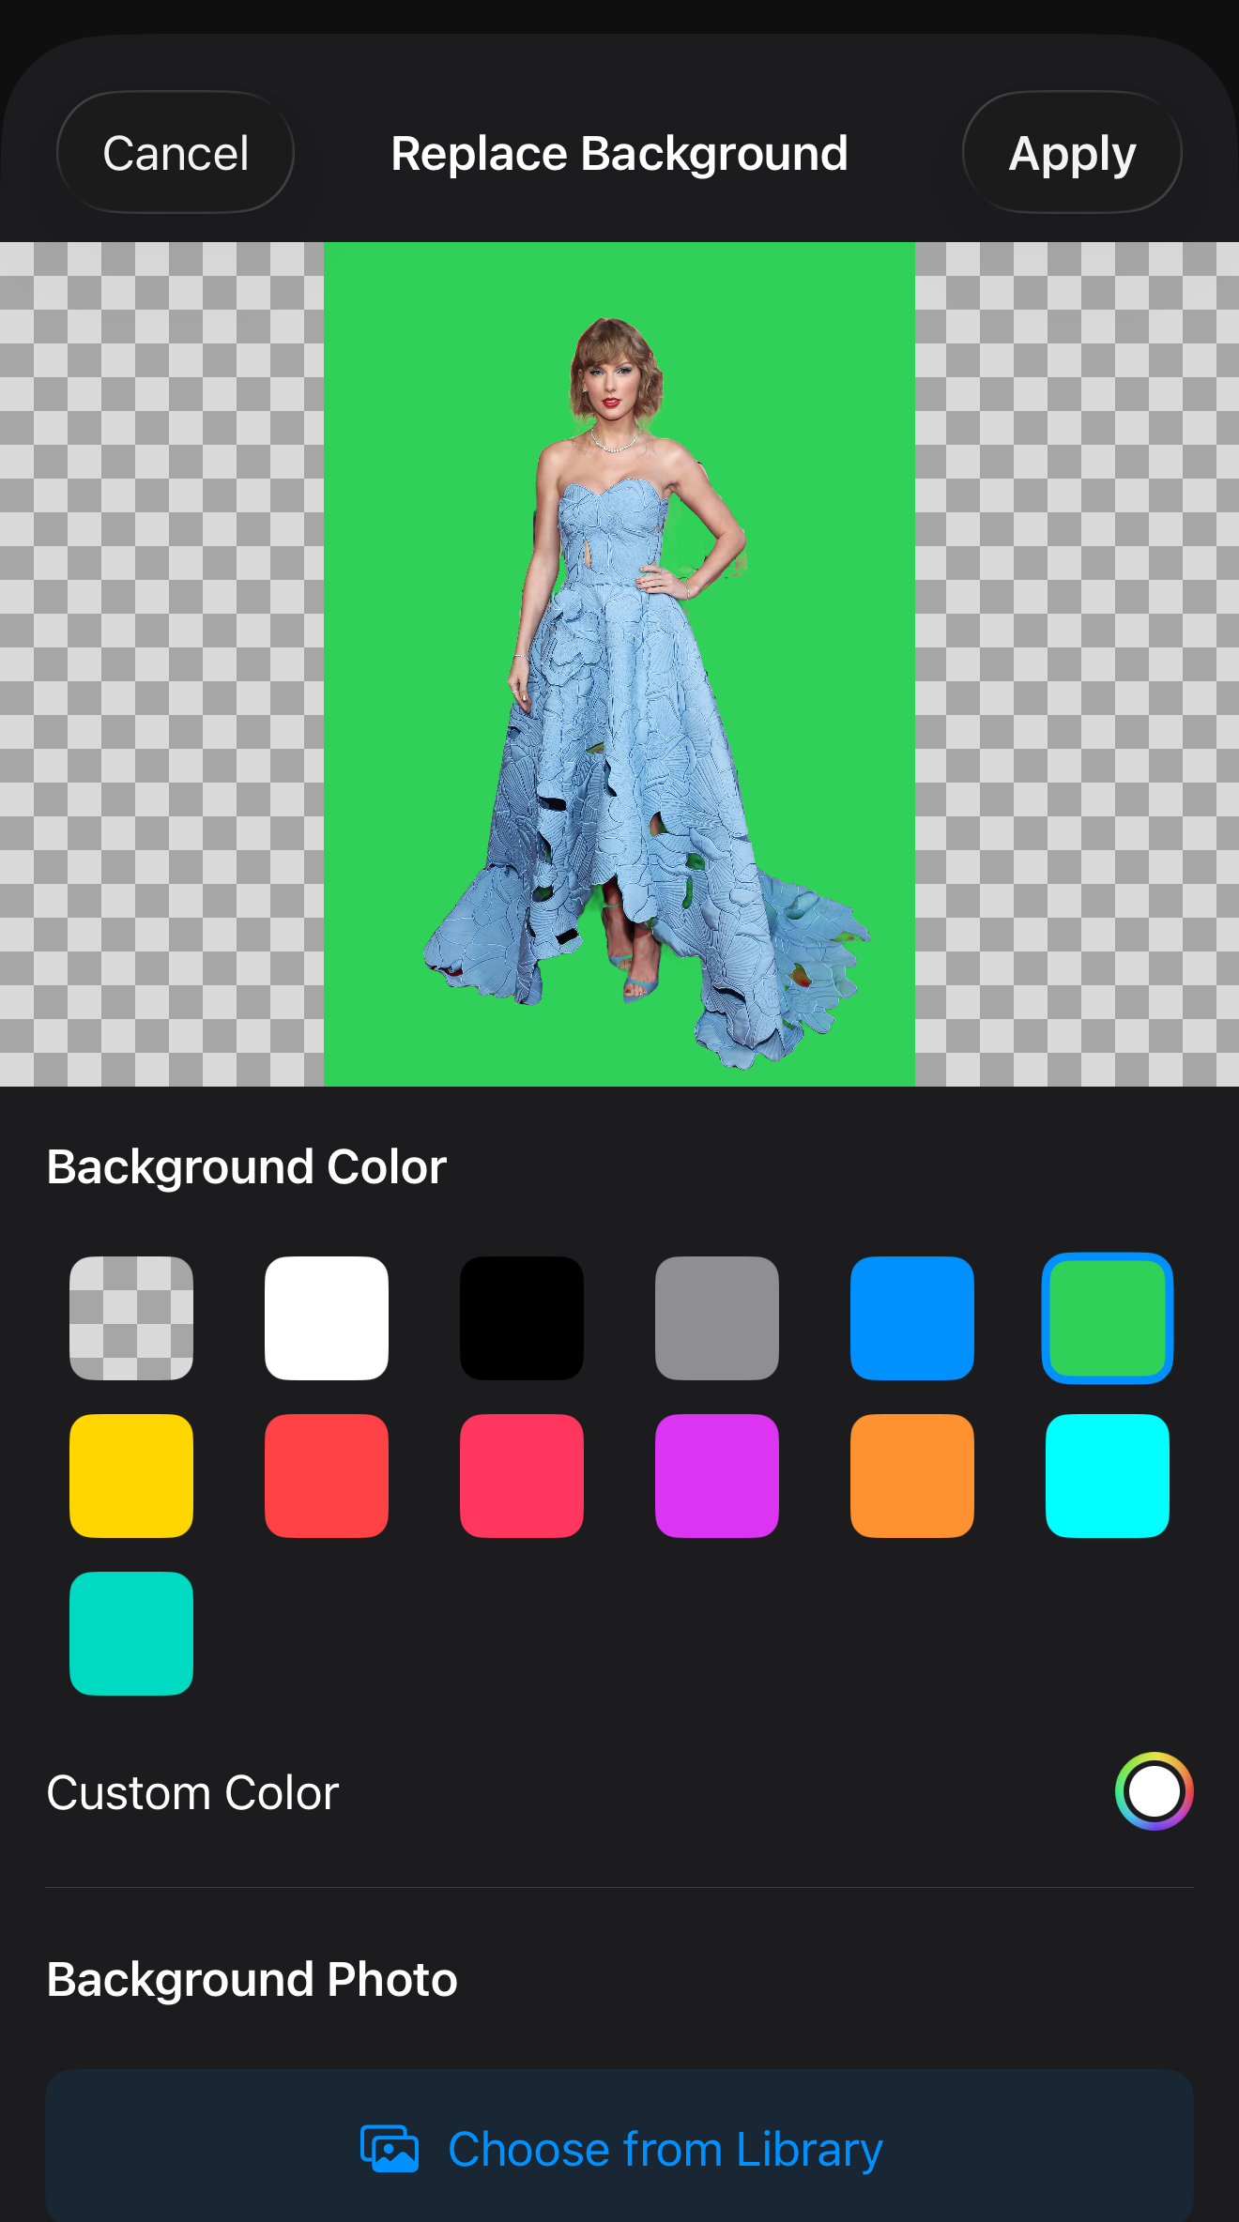Screen dimensions: 1239x2222
Task: Select the cyan background swatch
Action: [x=1108, y=1475]
